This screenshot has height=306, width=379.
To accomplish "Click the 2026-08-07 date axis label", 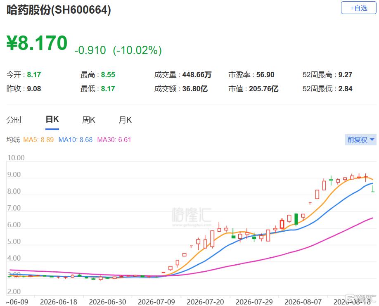I will pos(303,302).
